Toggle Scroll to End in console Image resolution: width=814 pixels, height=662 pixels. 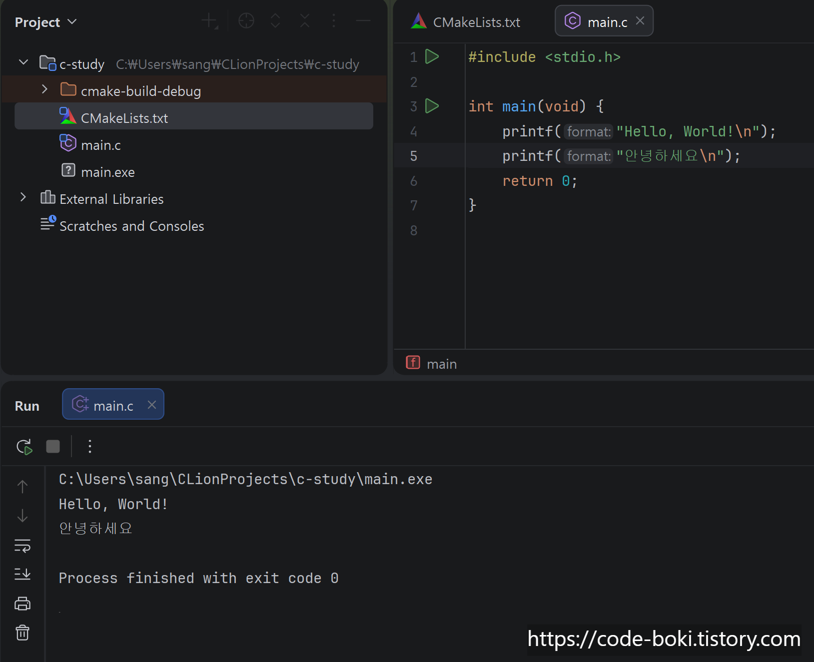coord(22,574)
